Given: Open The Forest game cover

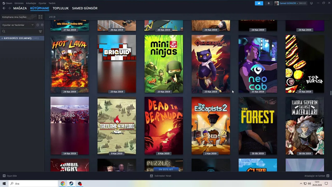Looking at the screenshot, I should coord(258,126).
